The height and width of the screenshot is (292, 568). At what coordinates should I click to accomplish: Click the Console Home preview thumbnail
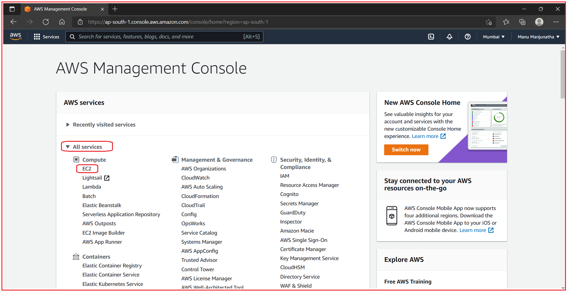487,126
